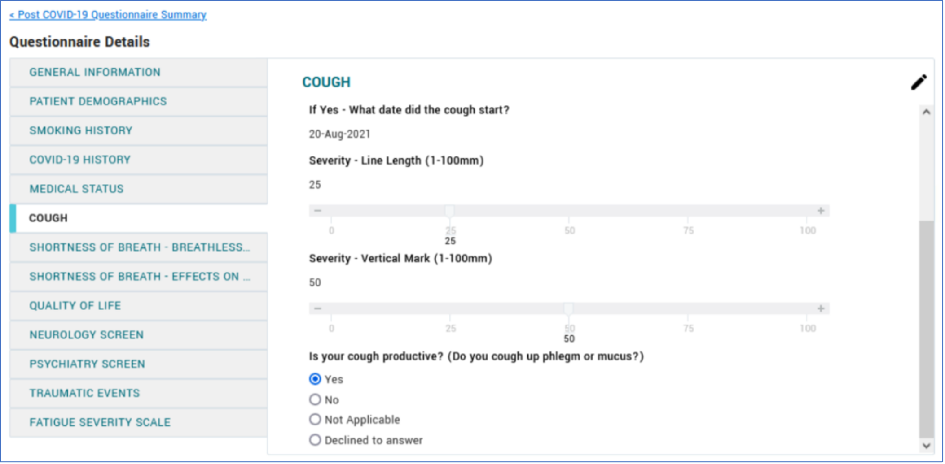Go to Fatigue Severity Scale section
The width and height of the screenshot is (945, 464).
coord(100,422)
